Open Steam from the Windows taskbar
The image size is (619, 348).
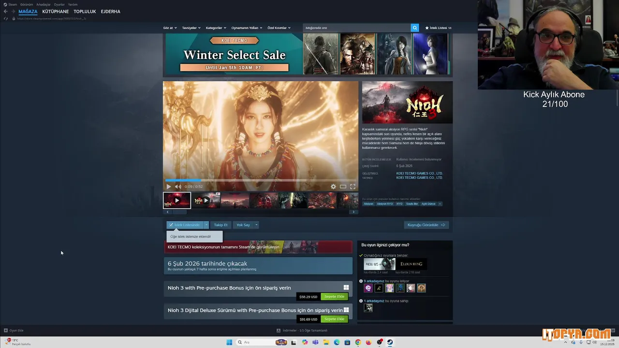click(390, 342)
